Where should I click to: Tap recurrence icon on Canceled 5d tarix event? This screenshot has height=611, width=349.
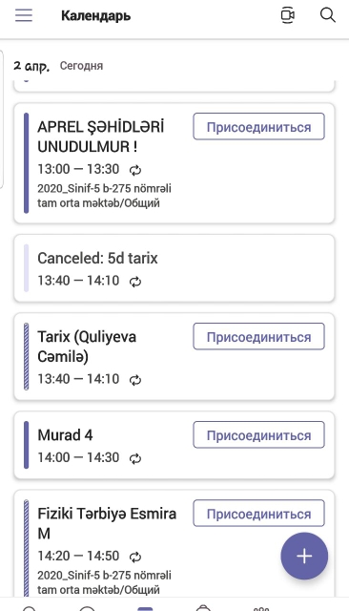click(135, 282)
